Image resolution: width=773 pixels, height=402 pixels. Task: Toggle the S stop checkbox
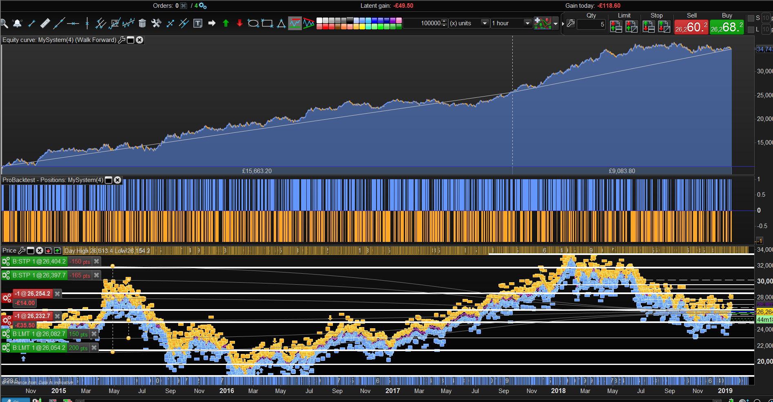pyautogui.click(x=751, y=18)
